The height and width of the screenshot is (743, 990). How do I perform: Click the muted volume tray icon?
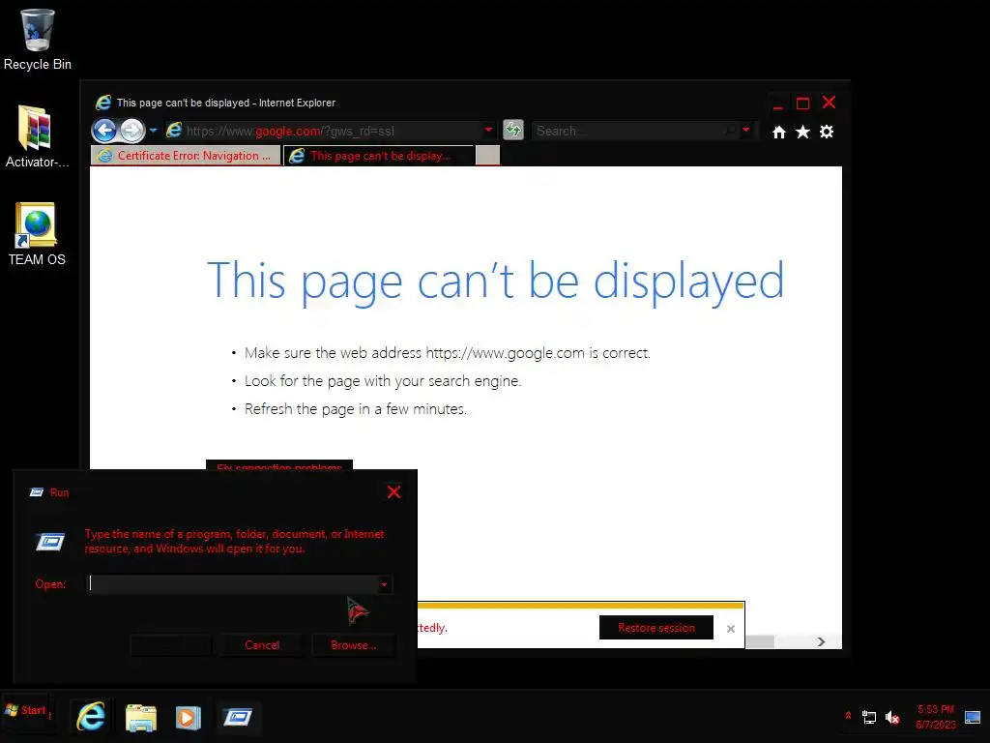(x=892, y=717)
